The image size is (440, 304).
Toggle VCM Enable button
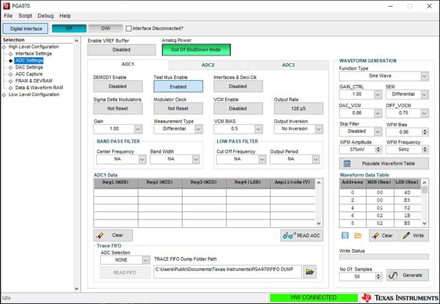tap(238, 108)
